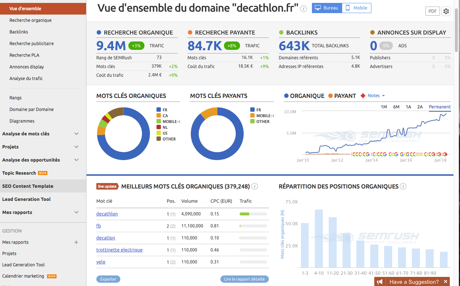Toggle the Payant series in the chart legend
Viewport: 460px width, 286px height.
(x=342, y=96)
